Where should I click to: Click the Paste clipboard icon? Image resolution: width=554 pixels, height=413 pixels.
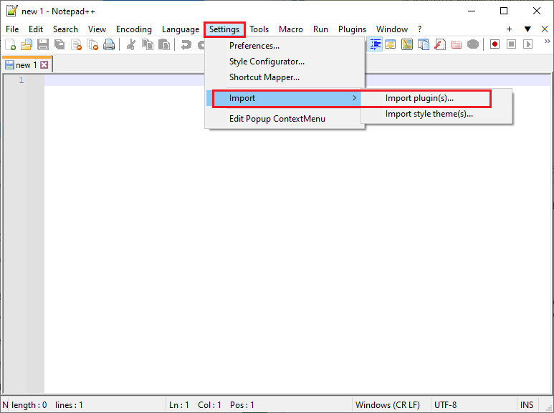(x=164, y=44)
